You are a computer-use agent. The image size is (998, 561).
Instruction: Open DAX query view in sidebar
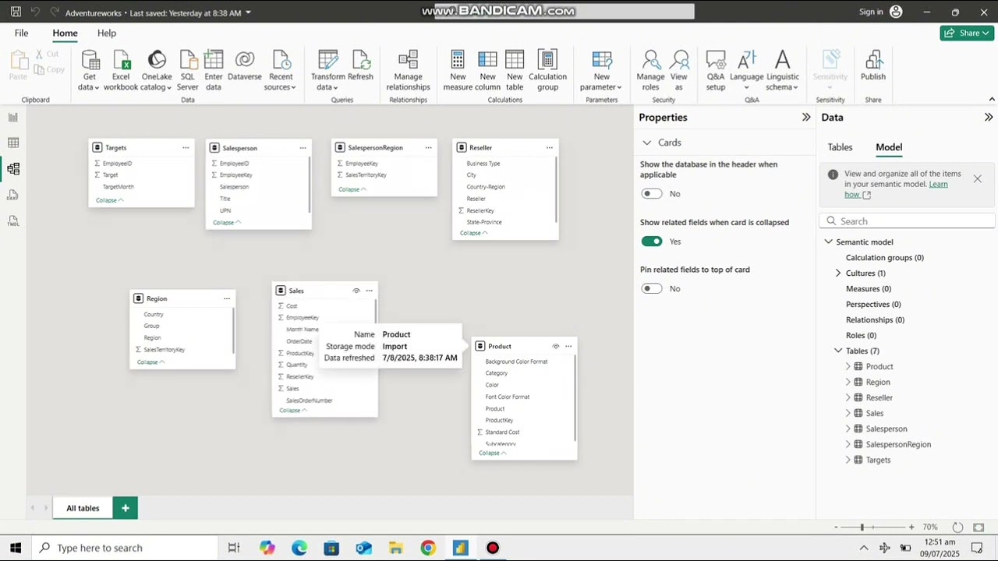13,195
